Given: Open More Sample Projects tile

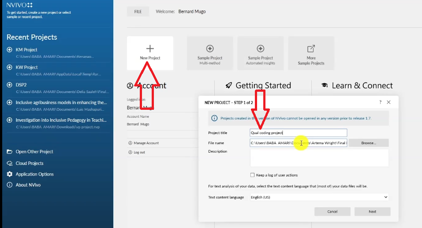Looking at the screenshot, I should click(311, 53).
